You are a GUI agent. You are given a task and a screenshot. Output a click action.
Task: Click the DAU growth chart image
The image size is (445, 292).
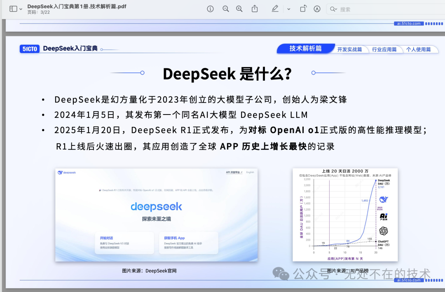(345, 215)
